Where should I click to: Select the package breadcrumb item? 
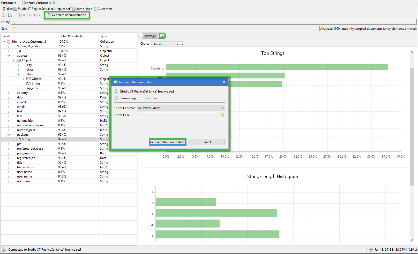click(x=150, y=36)
